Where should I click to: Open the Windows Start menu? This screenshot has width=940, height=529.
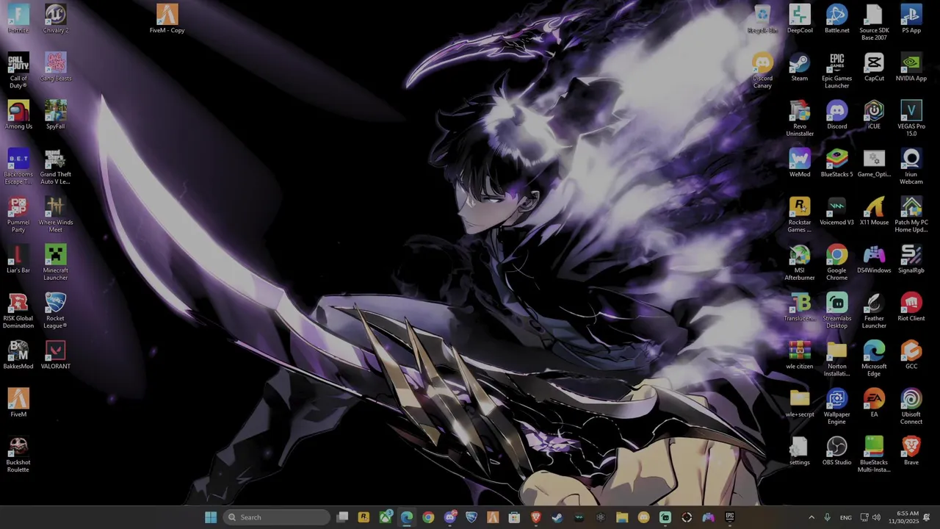[x=211, y=517]
